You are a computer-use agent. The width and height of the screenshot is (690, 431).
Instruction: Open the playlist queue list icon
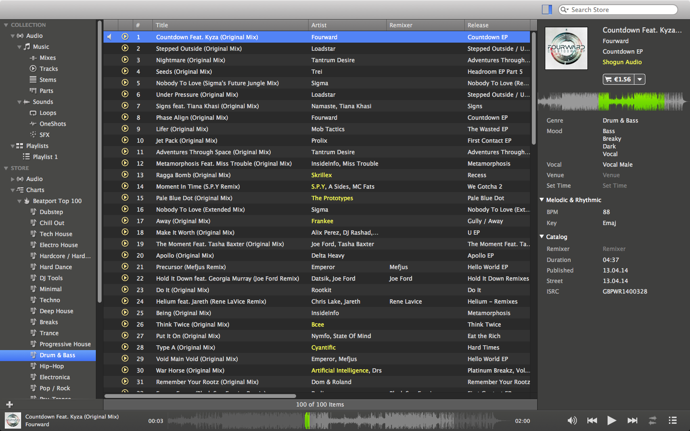(x=673, y=420)
